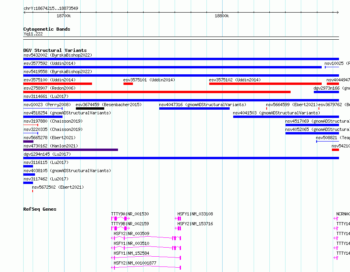Click the nsv4052065 variant label
This screenshot has height=272, width=350.
[x=317, y=129]
